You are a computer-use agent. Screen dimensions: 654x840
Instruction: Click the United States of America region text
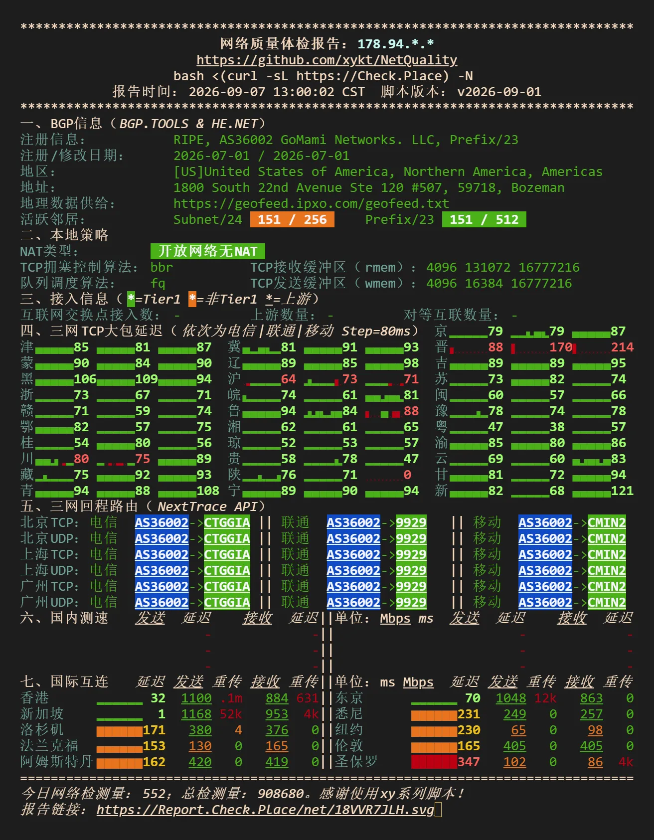[x=388, y=171]
